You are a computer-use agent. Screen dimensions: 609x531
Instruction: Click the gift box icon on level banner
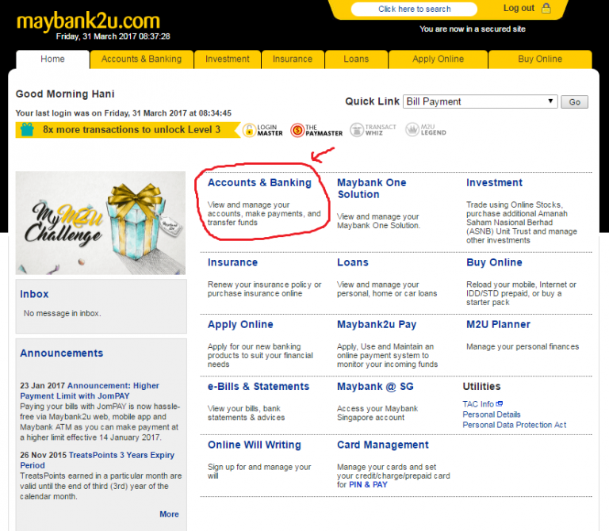[x=27, y=129]
